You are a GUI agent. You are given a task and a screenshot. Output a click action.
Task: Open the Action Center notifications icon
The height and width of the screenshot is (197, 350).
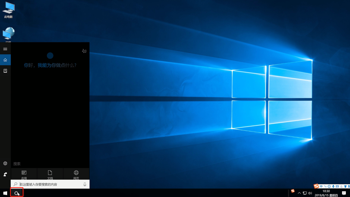(x=344, y=193)
